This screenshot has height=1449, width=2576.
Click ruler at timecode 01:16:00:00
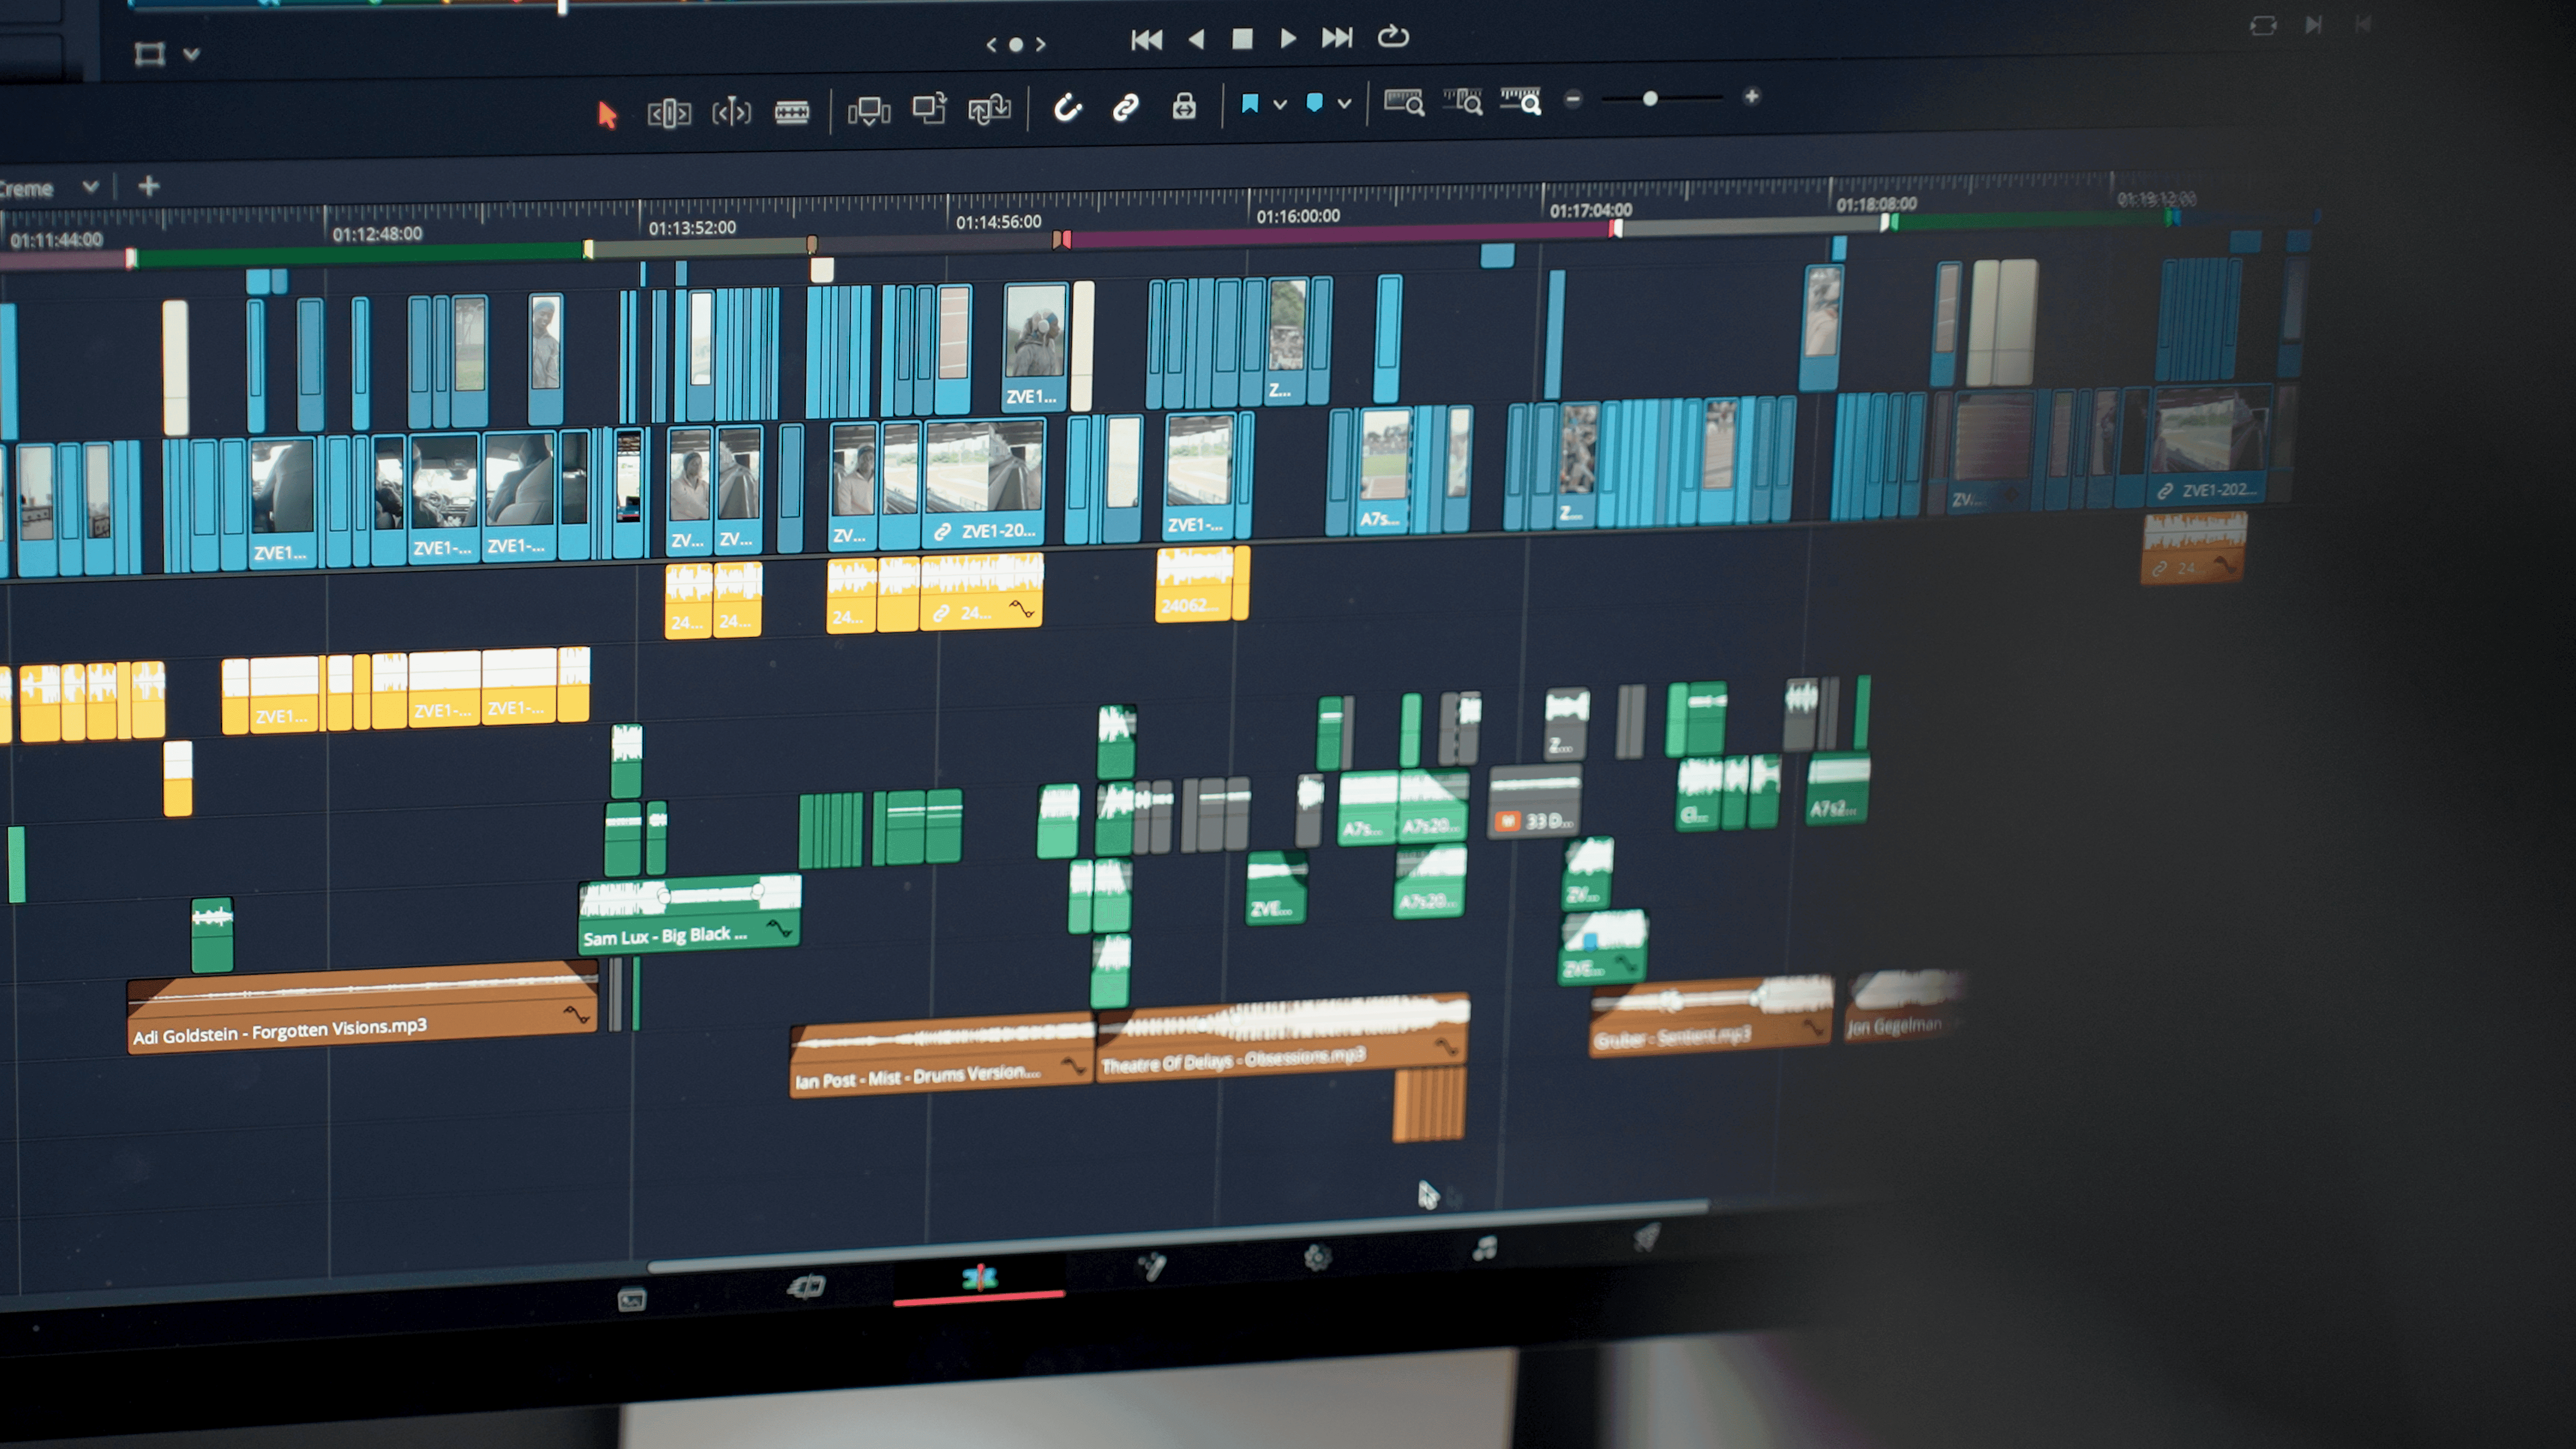(x=1298, y=216)
